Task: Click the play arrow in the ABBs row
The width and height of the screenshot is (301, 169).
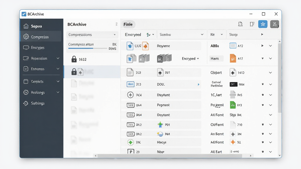Action: tap(262, 46)
